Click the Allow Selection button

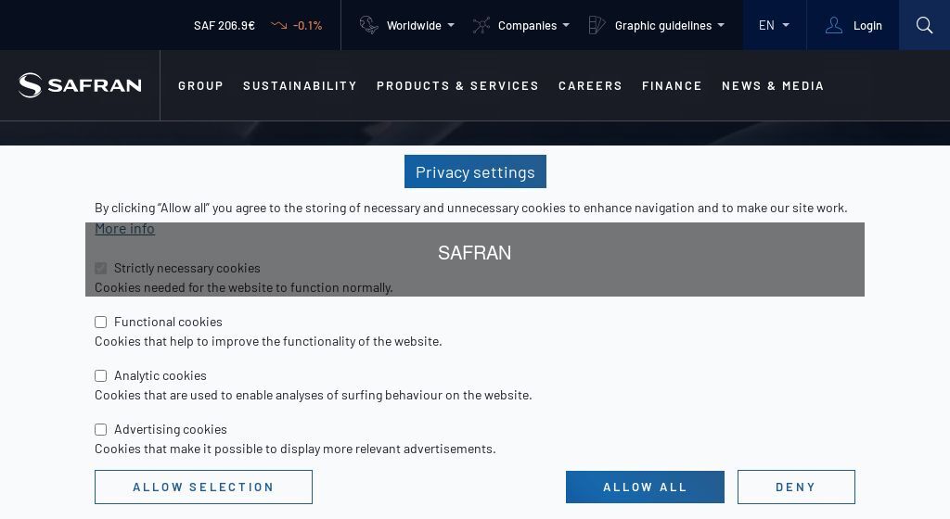click(x=203, y=487)
